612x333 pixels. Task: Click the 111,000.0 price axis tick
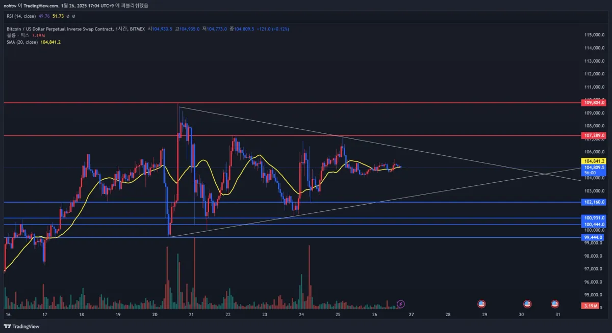(x=595, y=87)
